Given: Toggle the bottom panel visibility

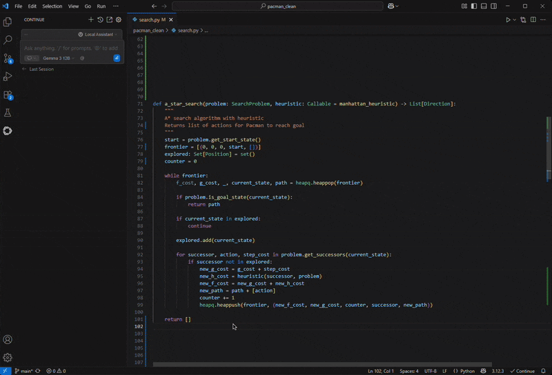Looking at the screenshot, I should (x=484, y=6).
